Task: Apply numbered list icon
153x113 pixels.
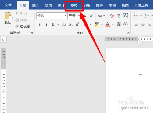Action: (x=147, y=16)
